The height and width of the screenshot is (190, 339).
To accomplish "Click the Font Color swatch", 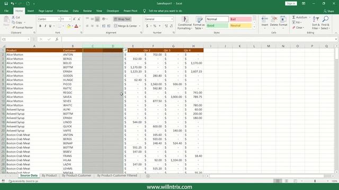I will (x=76, y=26).
